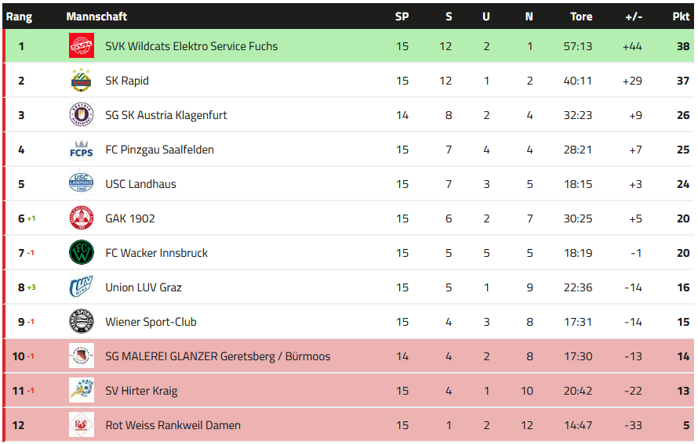Click the SK Rapid crest icon
The width and height of the screenshot is (698, 444).
[x=81, y=81]
